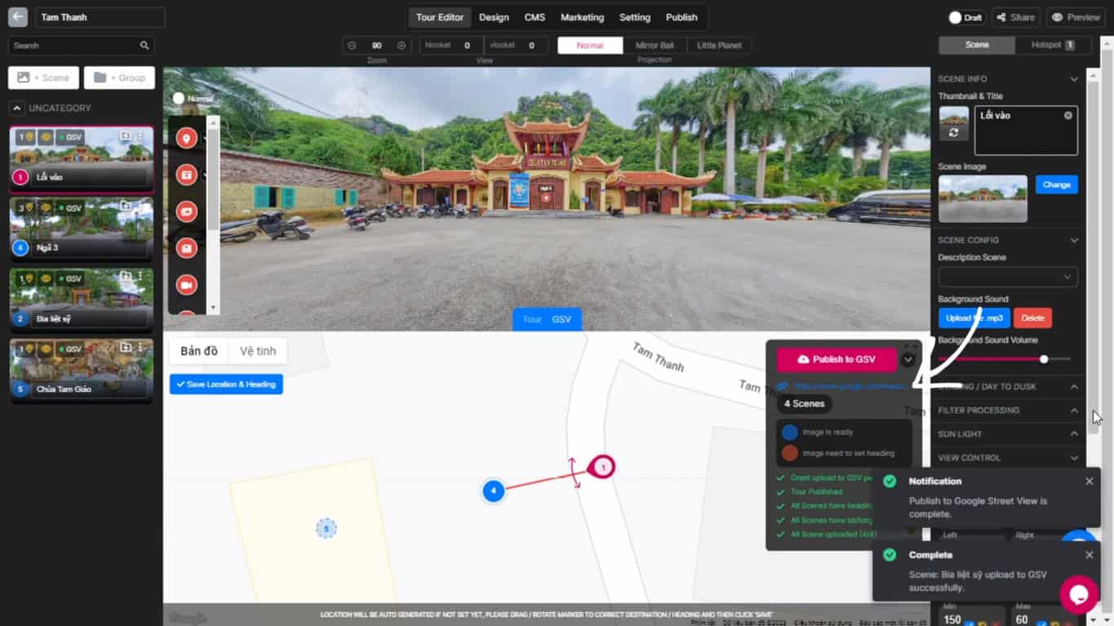The width and height of the screenshot is (1114, 626).
Task: Click the Save Location & Heading button
Action: [226, 384]
